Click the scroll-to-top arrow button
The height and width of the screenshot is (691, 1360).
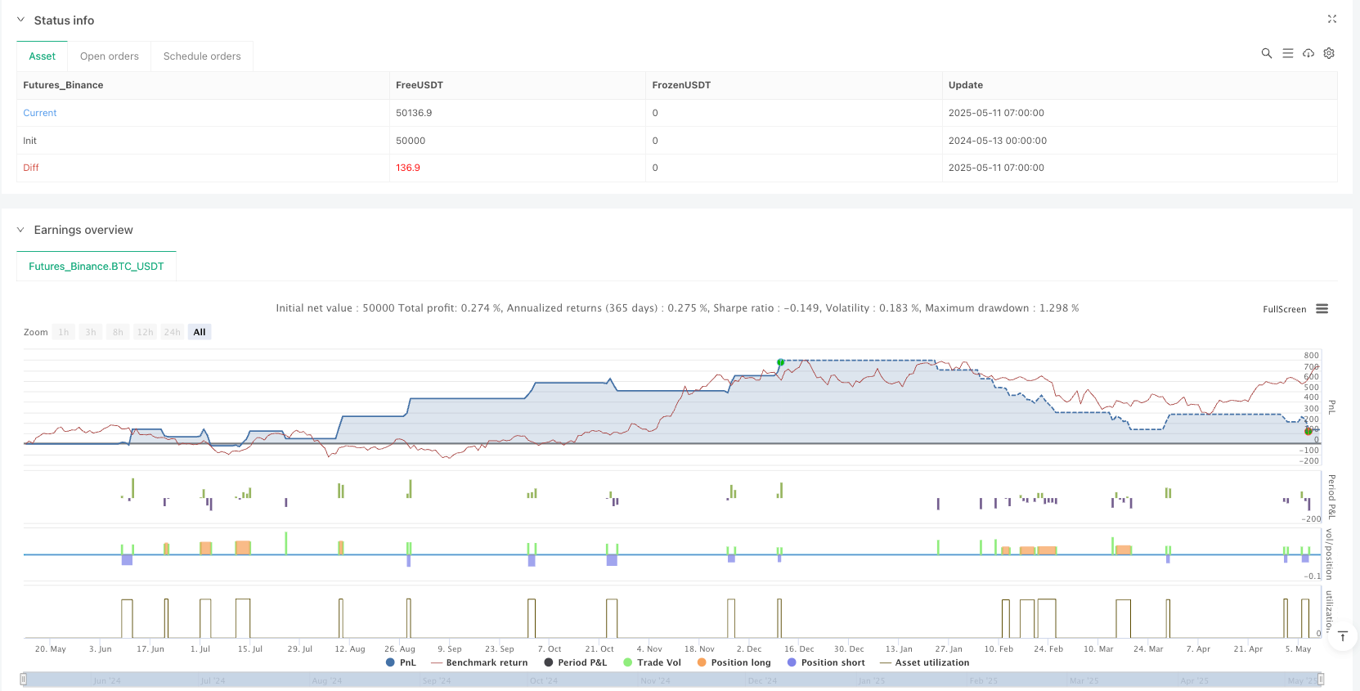click(1342, 636)
